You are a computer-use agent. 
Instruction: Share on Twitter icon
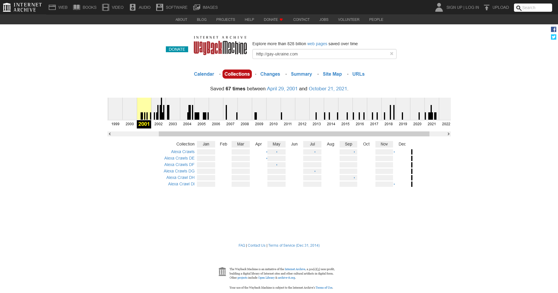pyautogui.click(x=554, y=37)
